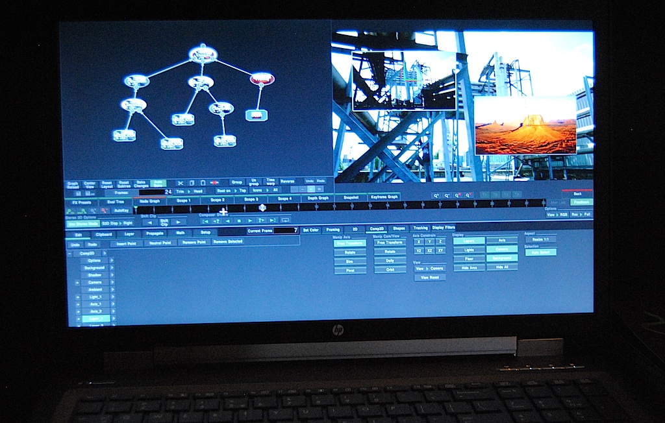Go to the previous keyframe
665x423 pixels.
[216, 221]
